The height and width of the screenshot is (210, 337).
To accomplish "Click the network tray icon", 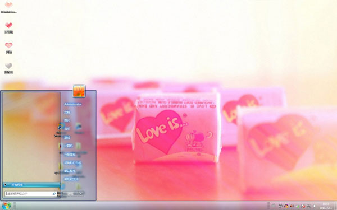I will [308, 206].
